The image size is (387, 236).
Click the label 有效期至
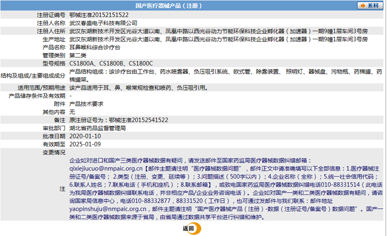tap(54, 144)
